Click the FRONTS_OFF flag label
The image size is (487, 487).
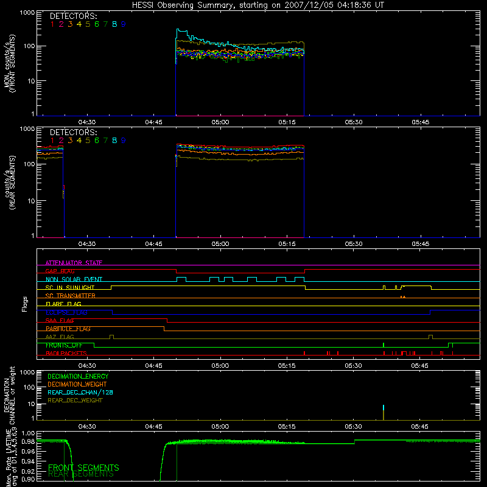pos(64,345)
